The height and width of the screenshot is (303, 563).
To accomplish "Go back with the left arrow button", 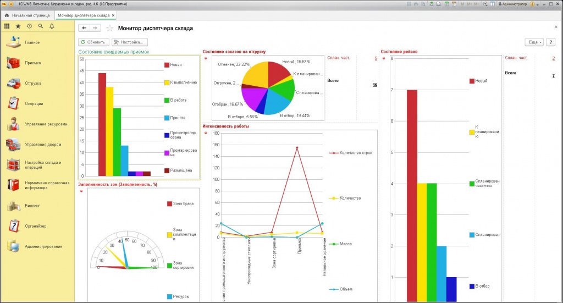I will tap(84, 28).
